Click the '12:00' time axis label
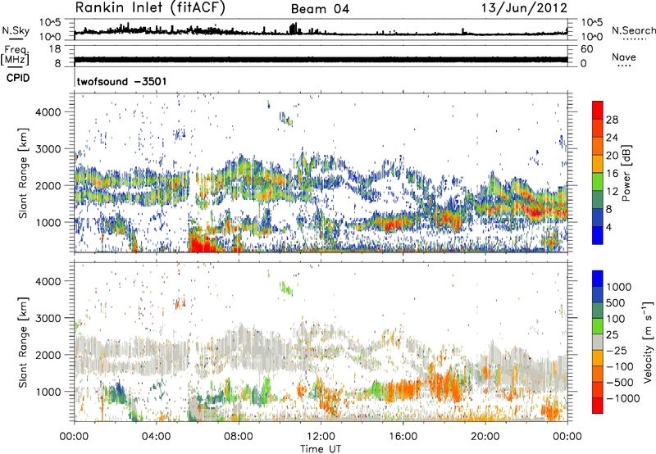656x454 pixels. (321, 436)
